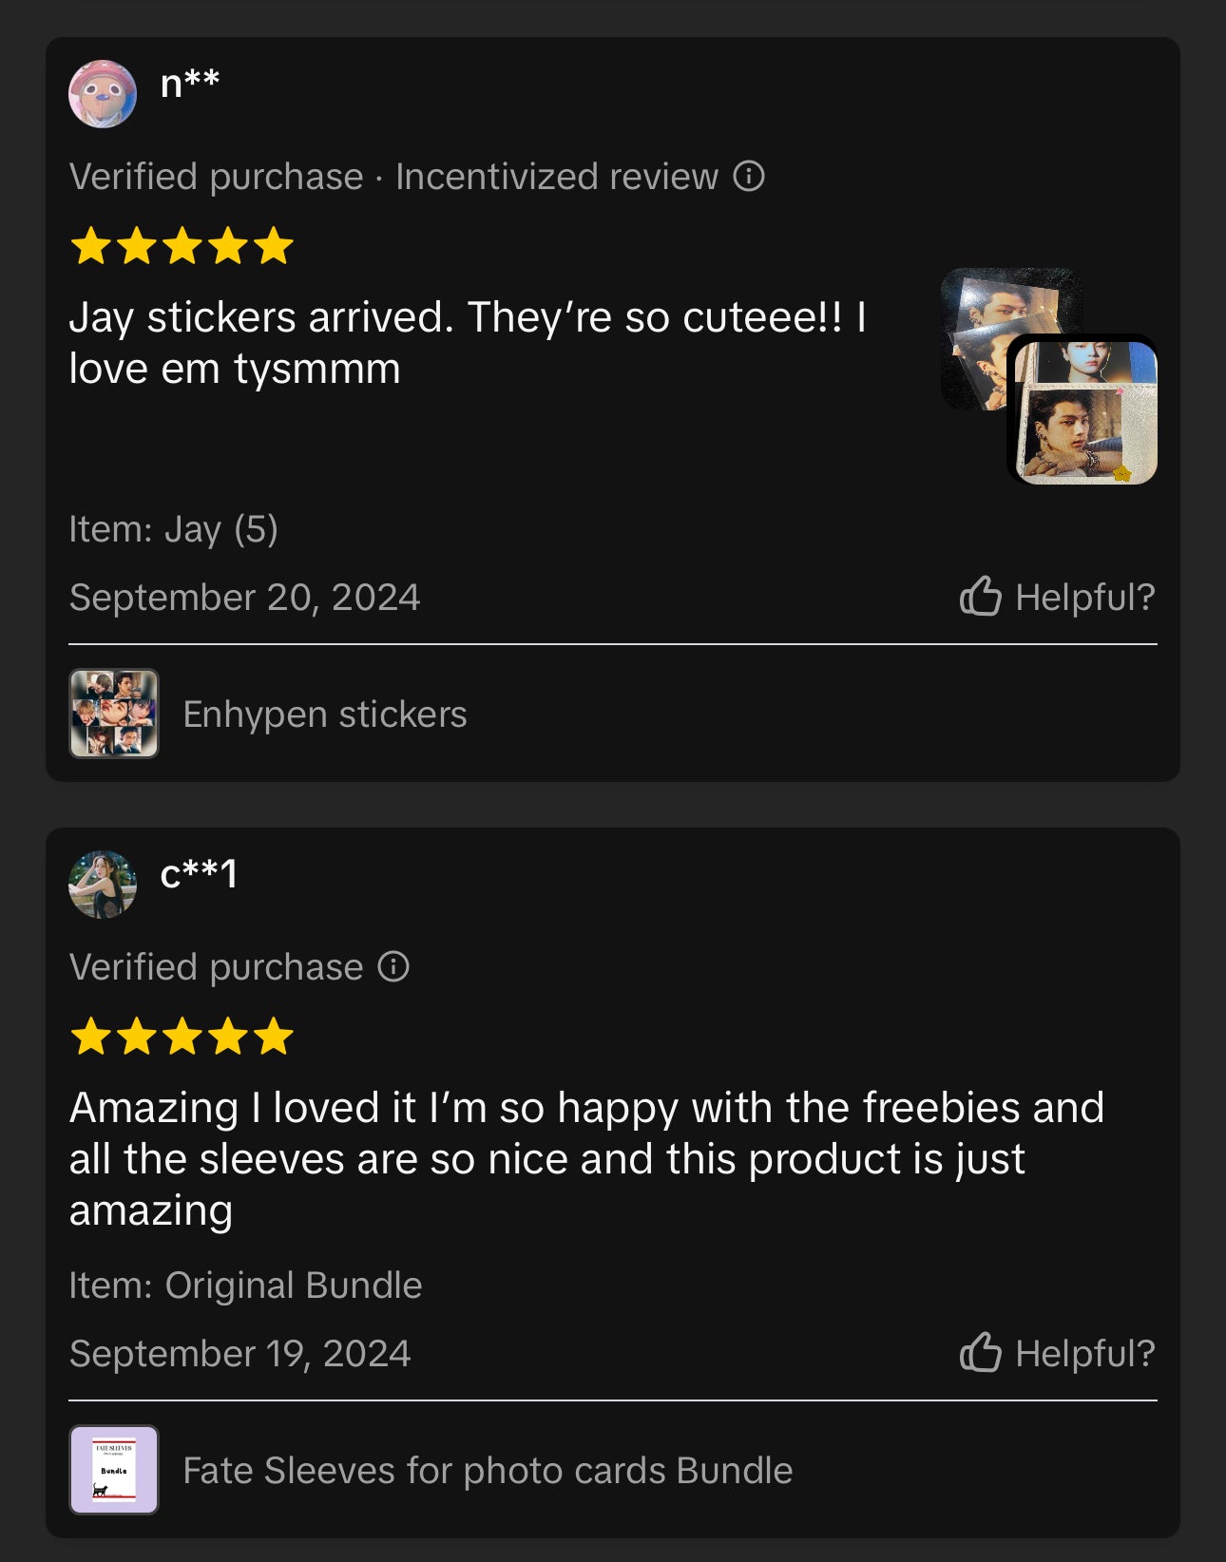Tap the 'Jay stickers arrived' review text

coord(468,343)
